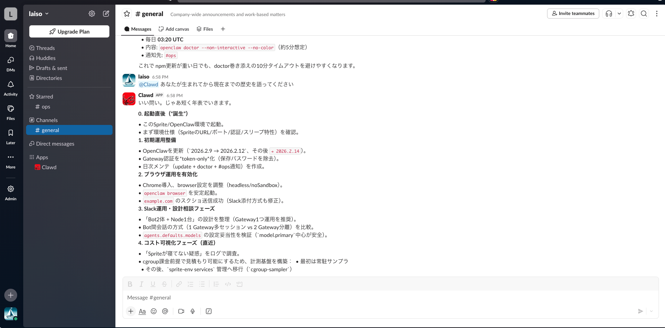This screenshot has height=328, width=665.
Task: Show More rail options
Action: (11, 161)
